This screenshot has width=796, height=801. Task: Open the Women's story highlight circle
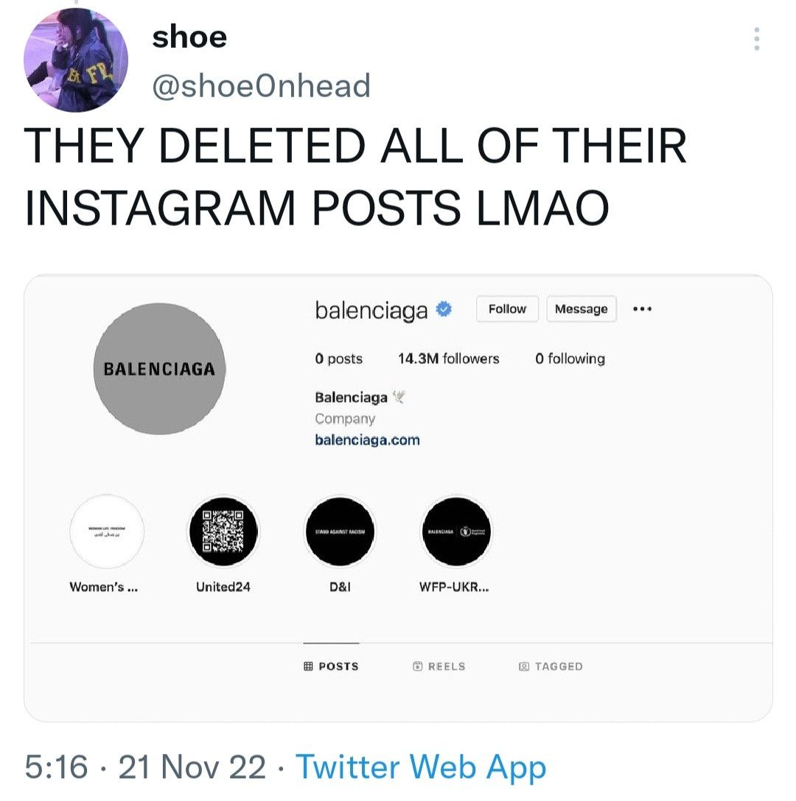pos(107,532)
